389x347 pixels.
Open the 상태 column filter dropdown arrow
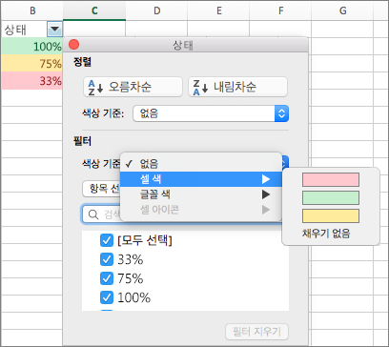pos(55,30)
